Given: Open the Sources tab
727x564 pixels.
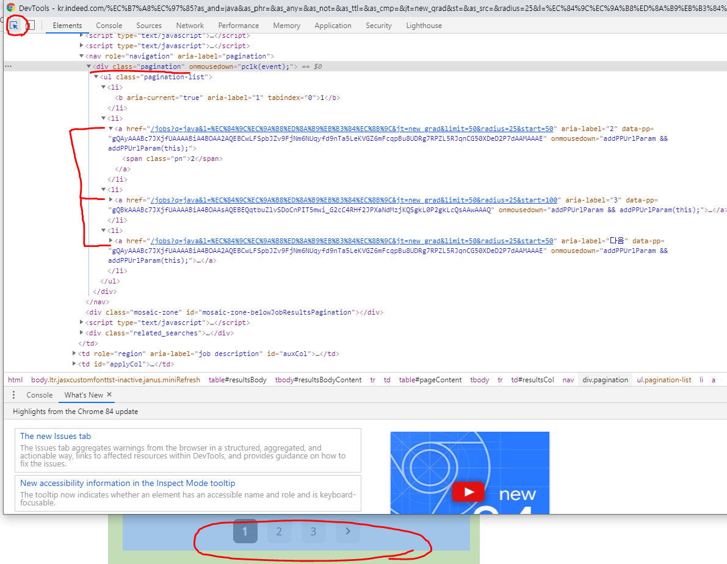Looking at the screenshot, I should point(149,26).
